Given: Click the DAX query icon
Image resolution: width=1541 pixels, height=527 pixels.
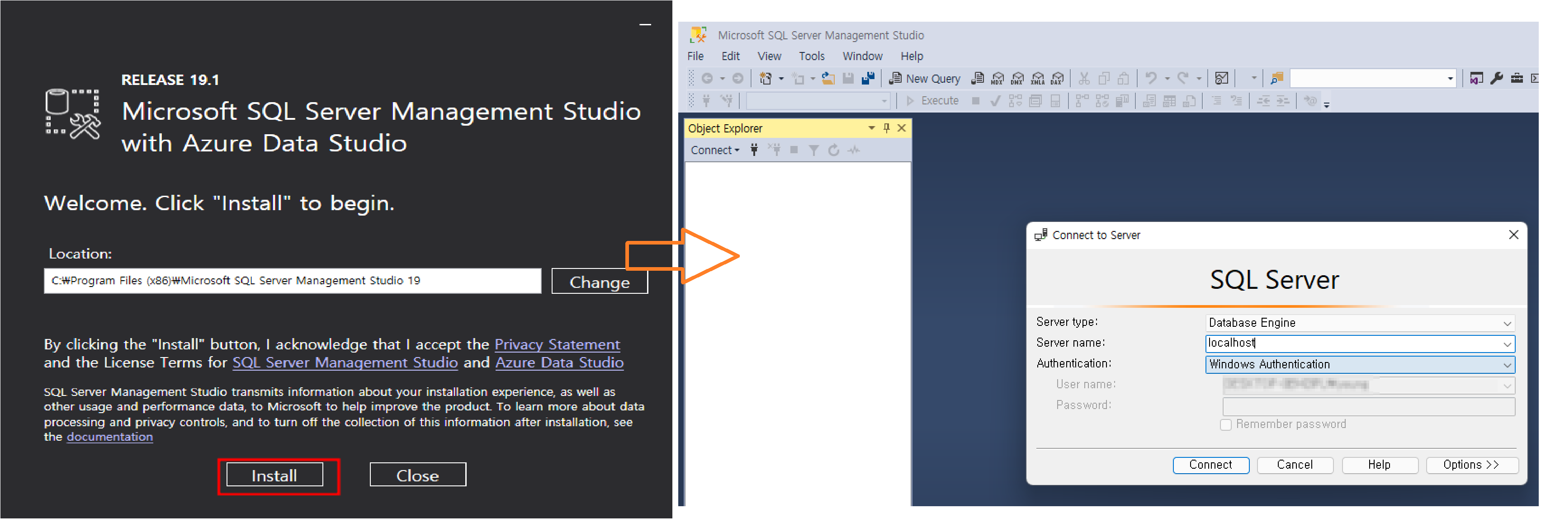Looking at the screenshot, I should click(x=1058, y=78).
